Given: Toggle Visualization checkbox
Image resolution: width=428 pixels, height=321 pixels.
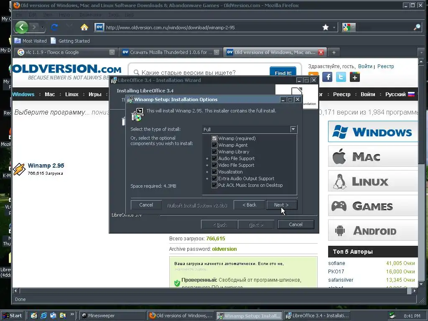Looking at the screenshot, I should tap(214, 172).
